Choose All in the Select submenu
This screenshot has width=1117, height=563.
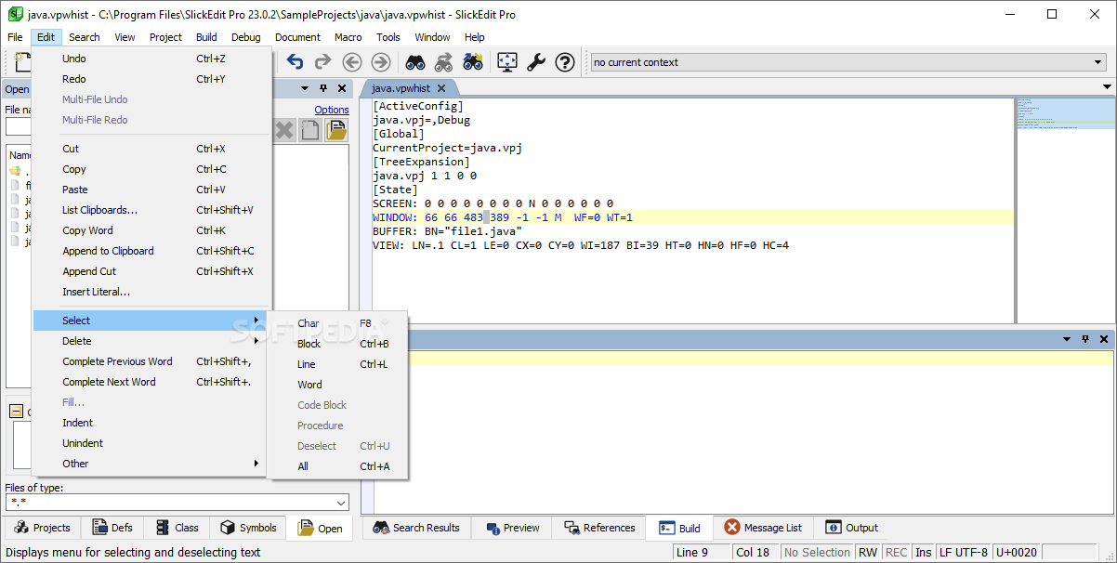click(337, 466)
